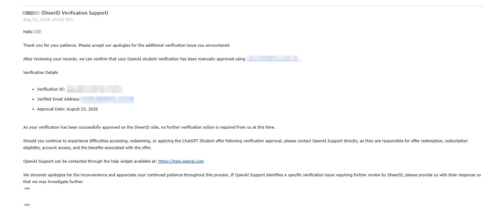
Task: Click the Aug 25, 2026 timestamp
Action: [48, 20]
